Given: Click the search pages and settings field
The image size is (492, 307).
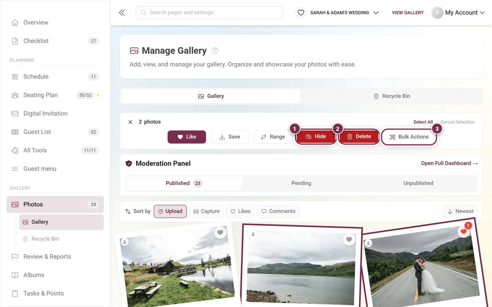Looking at the screenshot, I should pyautogui.click(x=209, y=13).
